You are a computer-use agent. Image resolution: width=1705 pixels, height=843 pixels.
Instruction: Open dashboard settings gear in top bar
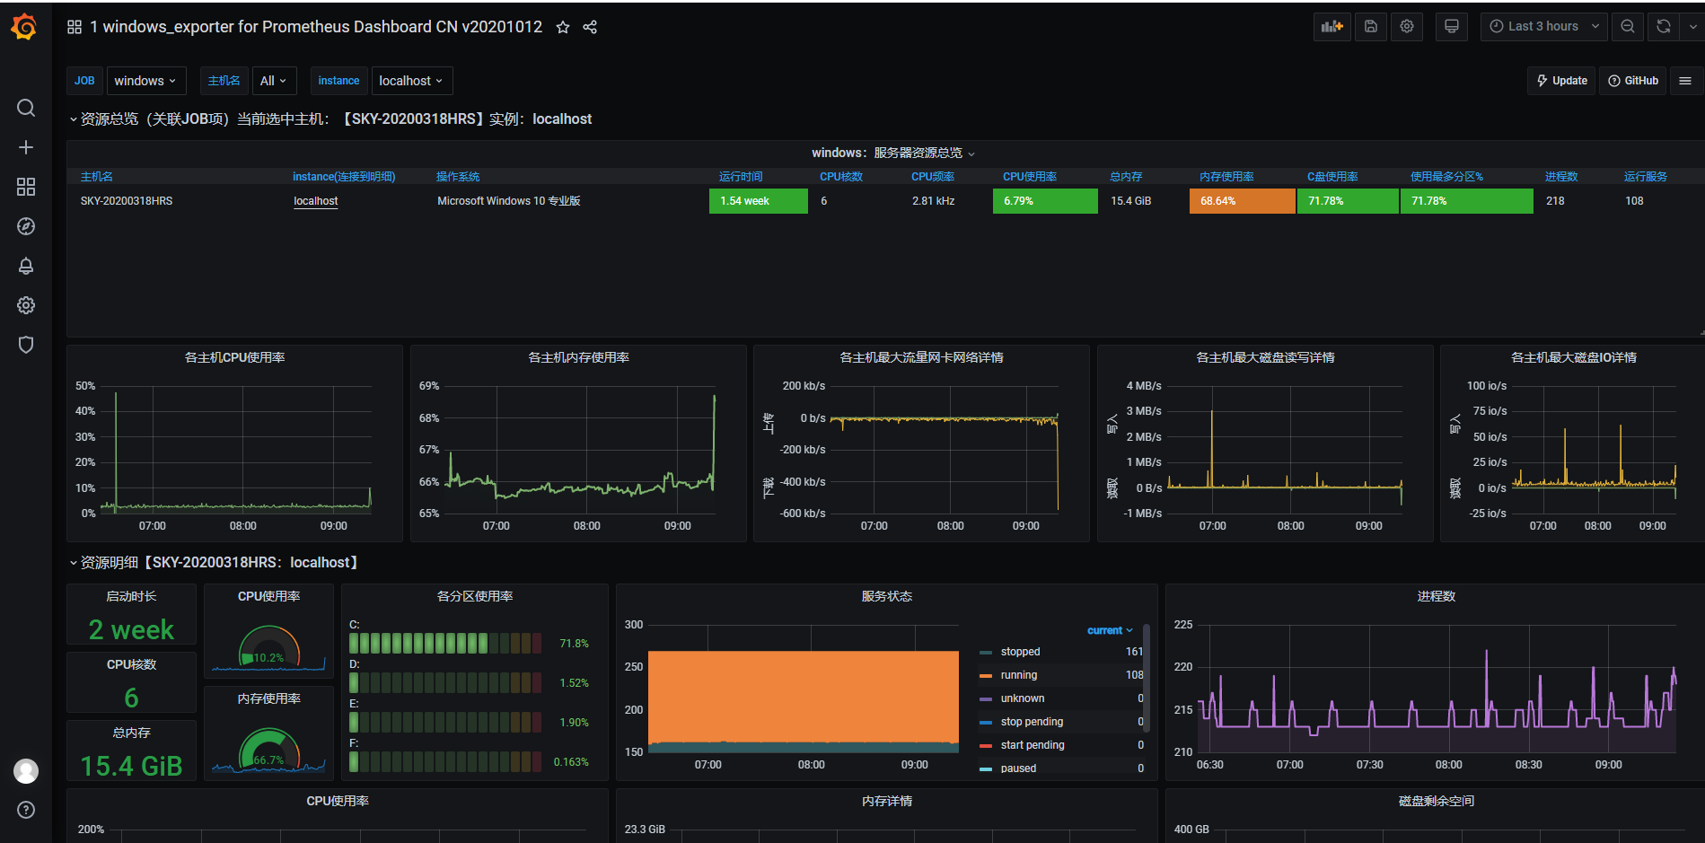[x=1407, y=26]
